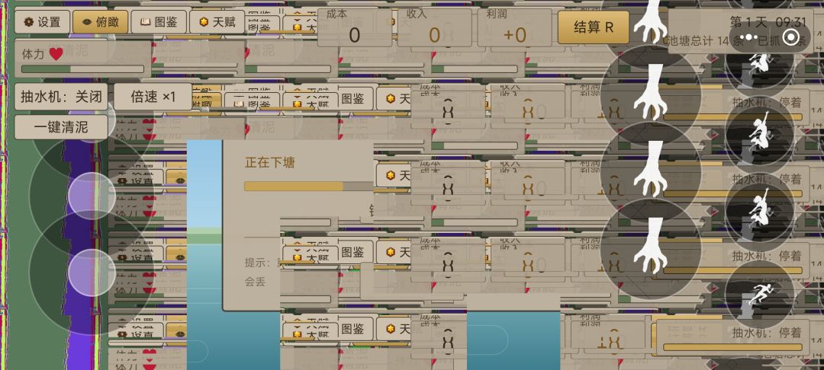Select the 第 1 天 09:31 day clock

pyautogui.click(x=768, y=22)
